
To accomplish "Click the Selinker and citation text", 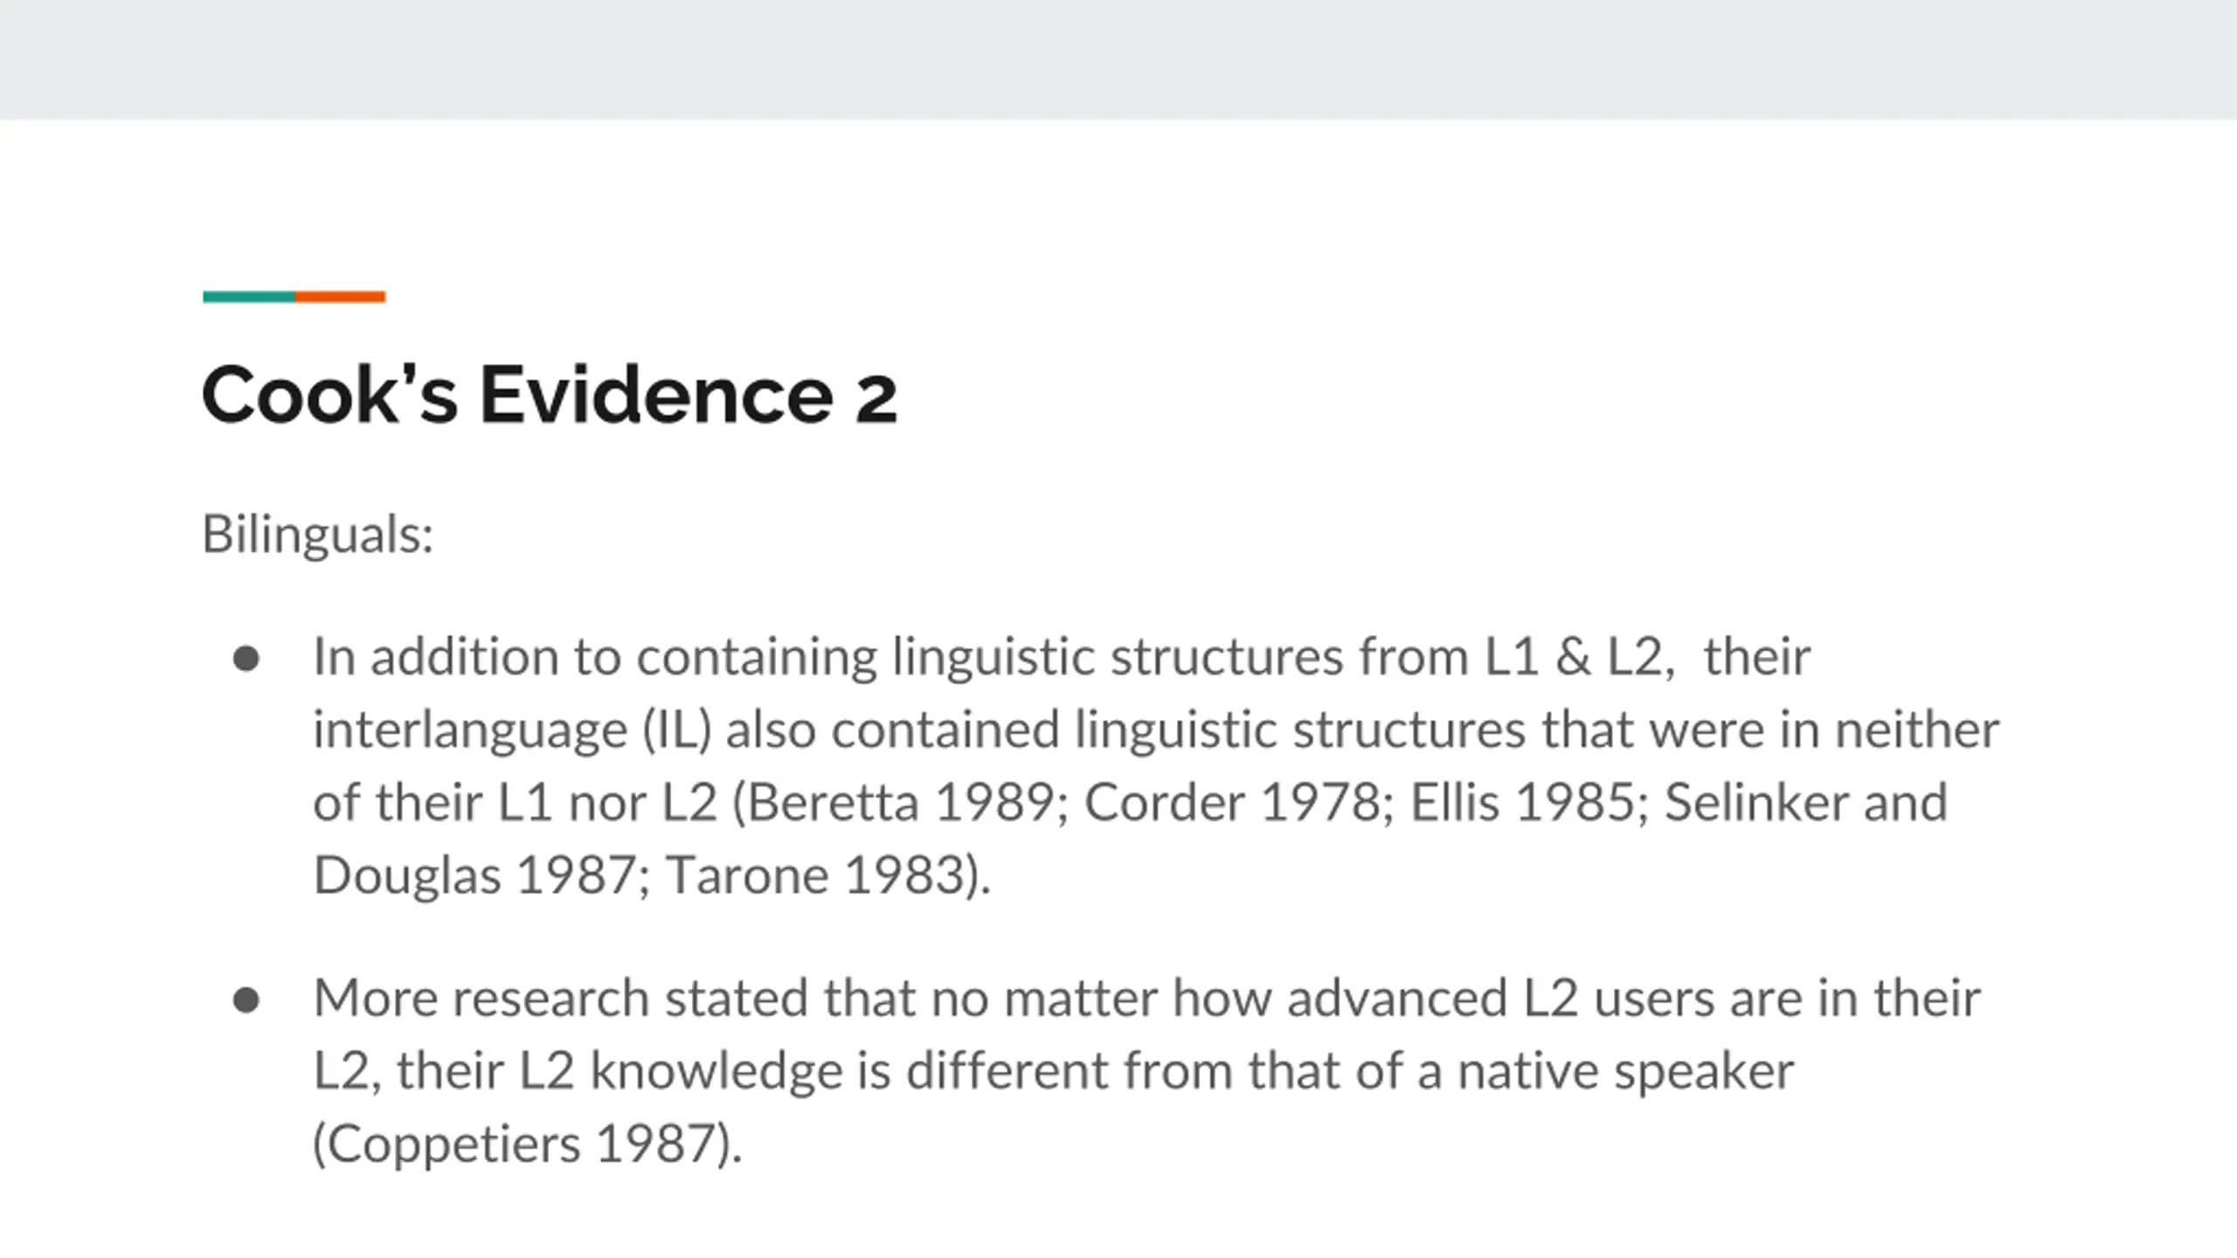I will pyautogui.click(x=1806, y=802).
